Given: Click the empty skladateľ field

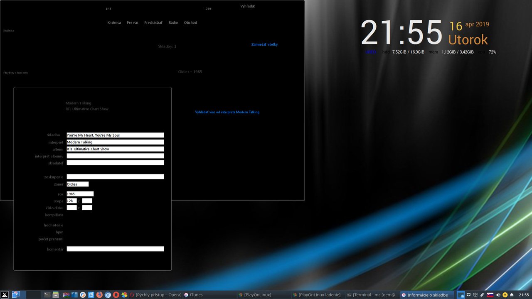Looking at the screenshot, I should (115, 163).
